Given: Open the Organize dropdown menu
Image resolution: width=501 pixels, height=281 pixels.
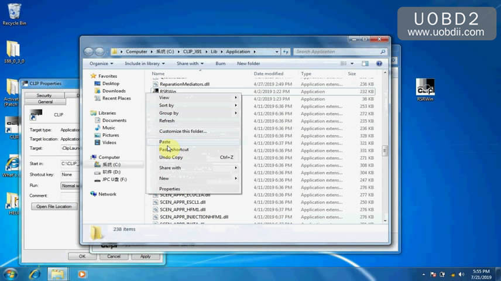Looking at the screenshot, I should coord(101,63).
